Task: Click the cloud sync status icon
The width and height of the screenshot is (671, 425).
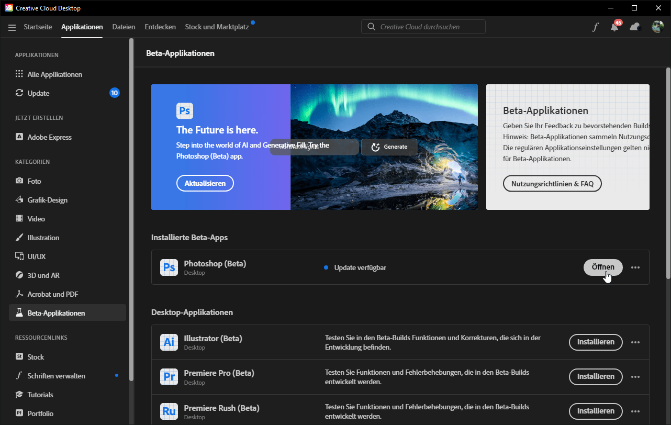Action: coord(635,27)
